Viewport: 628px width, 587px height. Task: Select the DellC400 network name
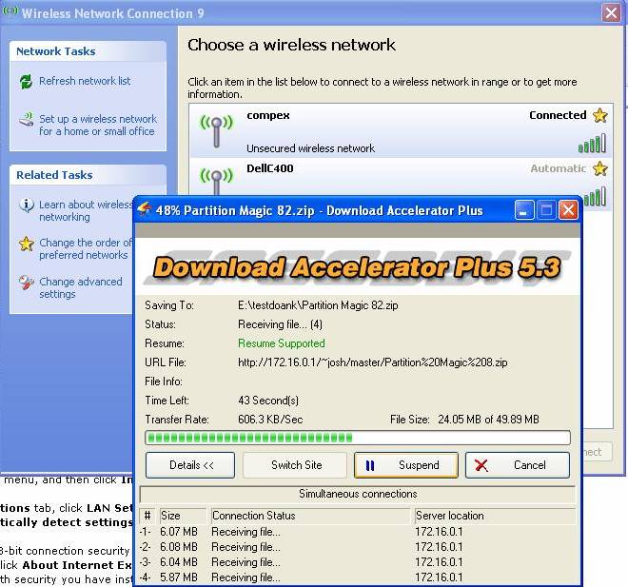tap(270, 168)
